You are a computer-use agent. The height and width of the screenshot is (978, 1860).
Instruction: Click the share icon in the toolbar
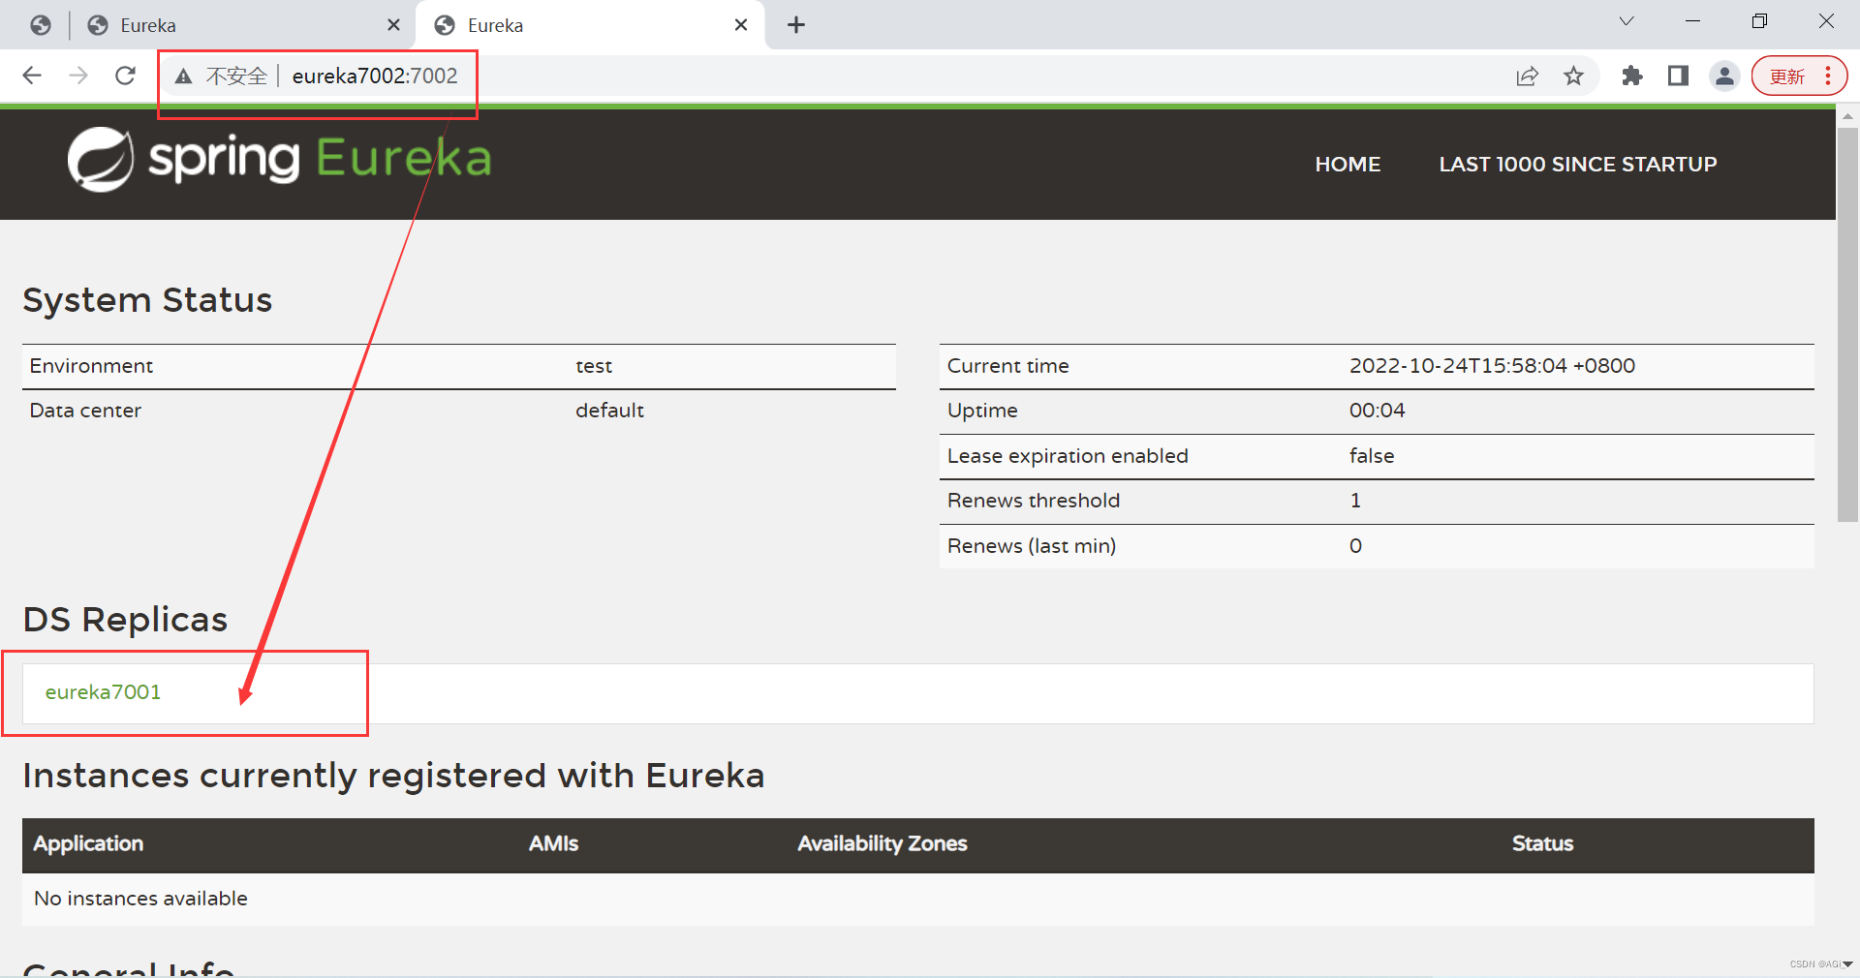(x=1527, y=76)
